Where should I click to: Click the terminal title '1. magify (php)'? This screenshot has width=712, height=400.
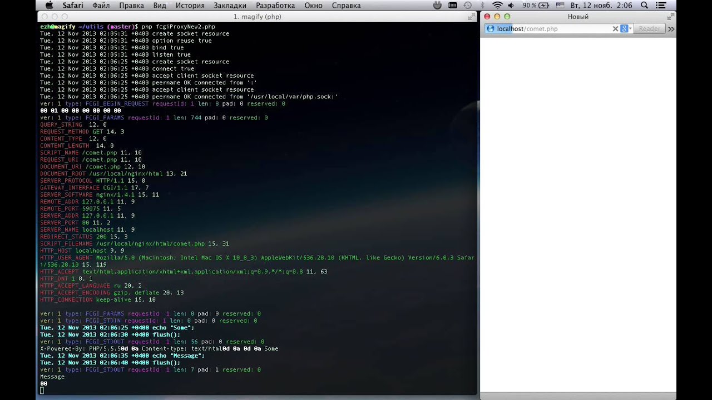[x=257, y=17]
